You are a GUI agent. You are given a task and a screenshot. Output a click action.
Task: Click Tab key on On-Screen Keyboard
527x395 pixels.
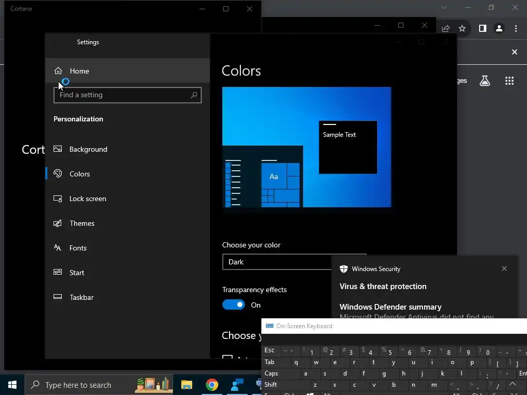[x=276, y=362]
